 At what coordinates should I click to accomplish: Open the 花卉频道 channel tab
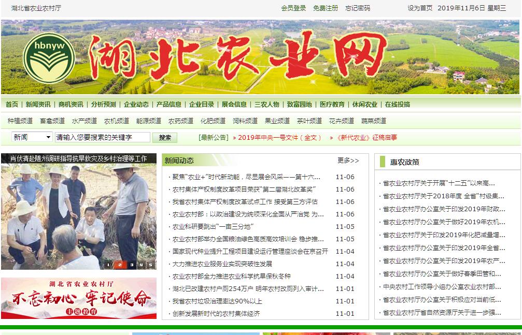pos(342,121)
